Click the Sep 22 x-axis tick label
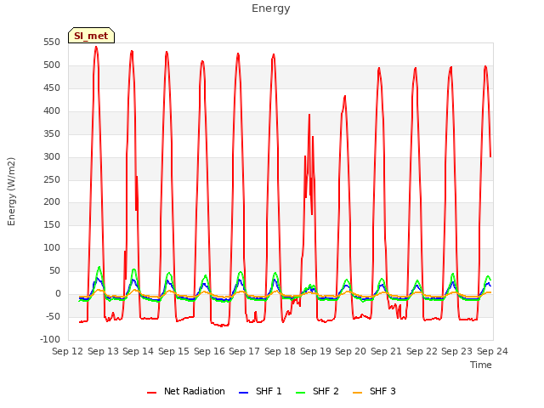Screen dimensions: 544x408 coord(422,351)
